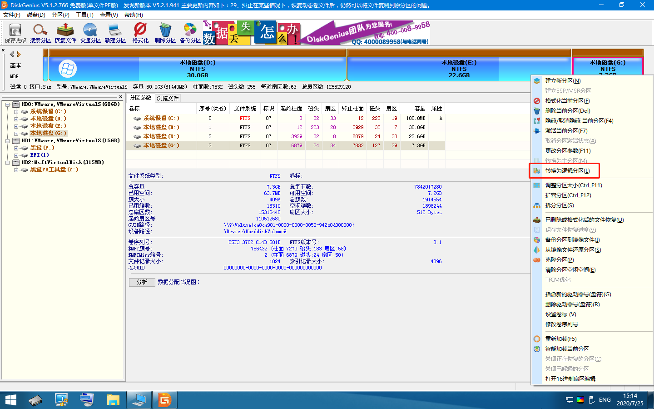Choose 删除当前分区(Del) from the context menu
Screen dimensions: 654x409
(592, 111)
